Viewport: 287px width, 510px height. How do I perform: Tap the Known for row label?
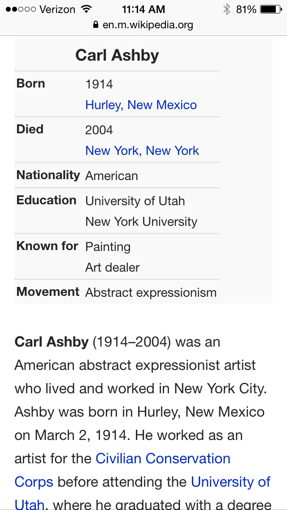click(48, 246)
